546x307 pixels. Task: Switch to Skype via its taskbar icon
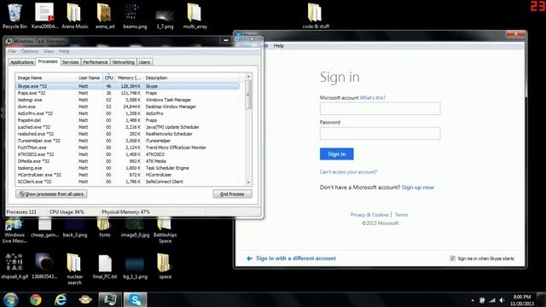coord(135,299)
